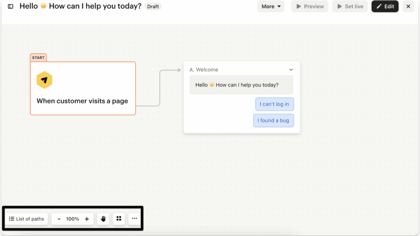The image size is (420, 236).
Task: Click the 100% zoom level display
Action: click(73, 219)
